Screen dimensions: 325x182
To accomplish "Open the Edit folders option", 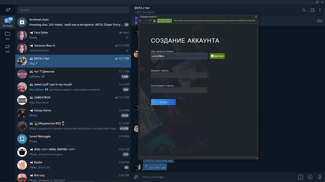I will [x=8, y=49].
